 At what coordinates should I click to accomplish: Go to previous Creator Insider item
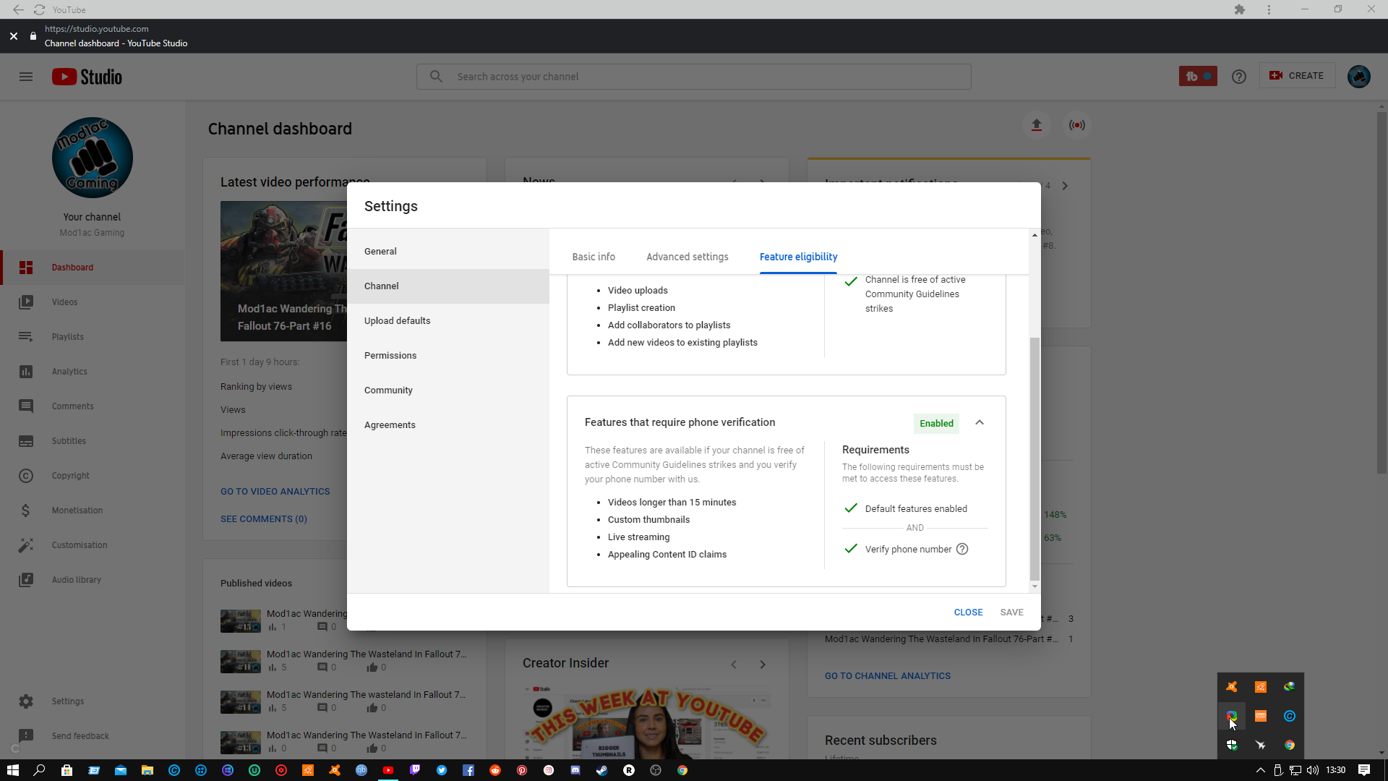click(x=734, y=665)
